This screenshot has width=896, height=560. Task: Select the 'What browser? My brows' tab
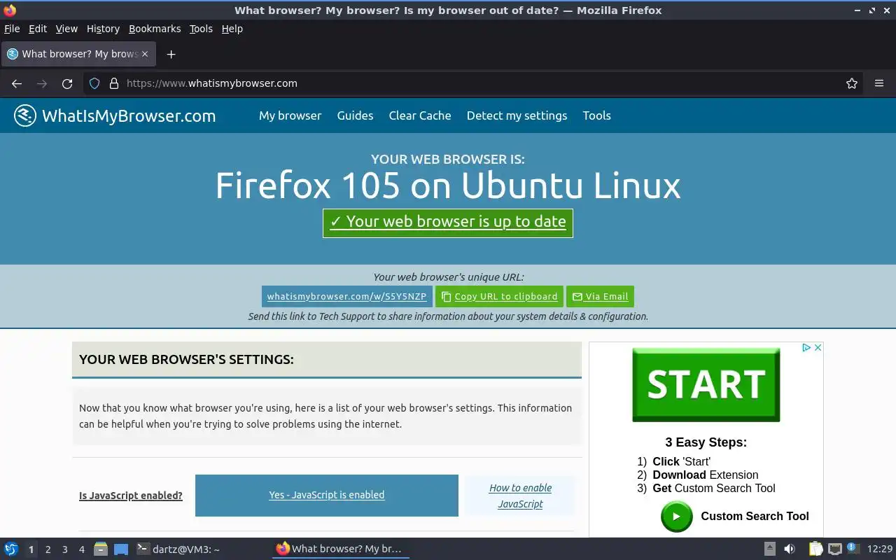pyautogui.click(x=78, y=54)
